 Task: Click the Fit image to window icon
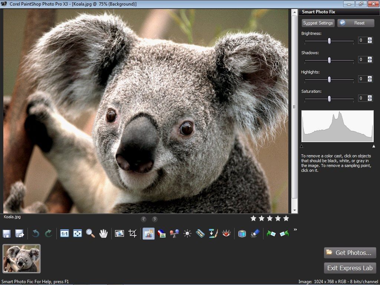pyautogui.click(x=77, y=233)
